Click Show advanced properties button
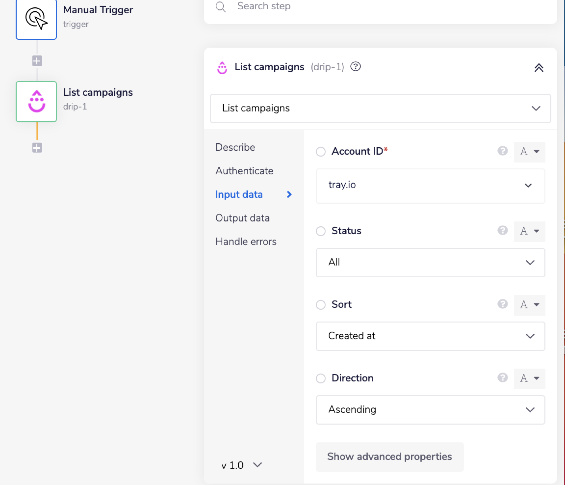This screenshot has height=485, width=565. tap(389, 457)
